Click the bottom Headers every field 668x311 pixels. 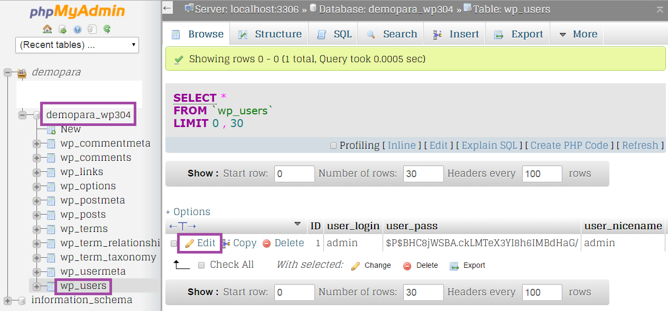pos(542,292)
